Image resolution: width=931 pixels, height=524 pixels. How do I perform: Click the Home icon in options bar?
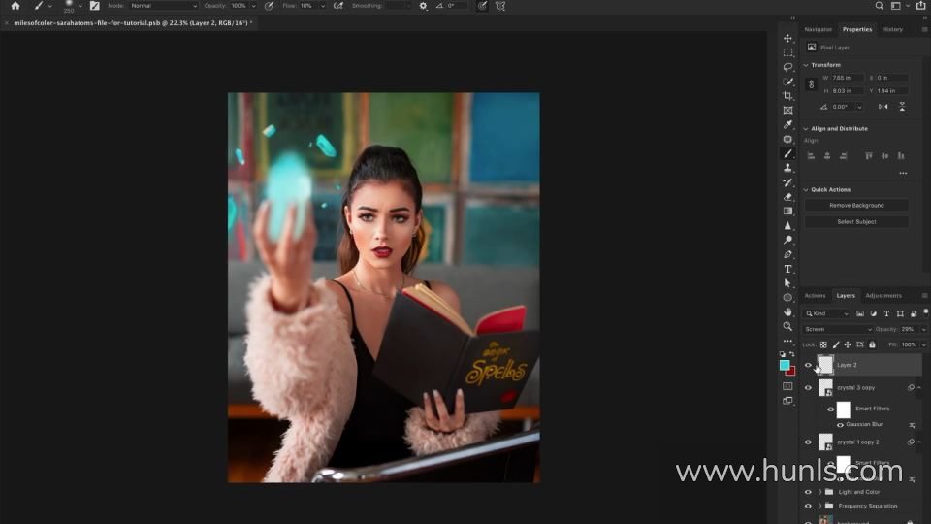click(15, 6)
